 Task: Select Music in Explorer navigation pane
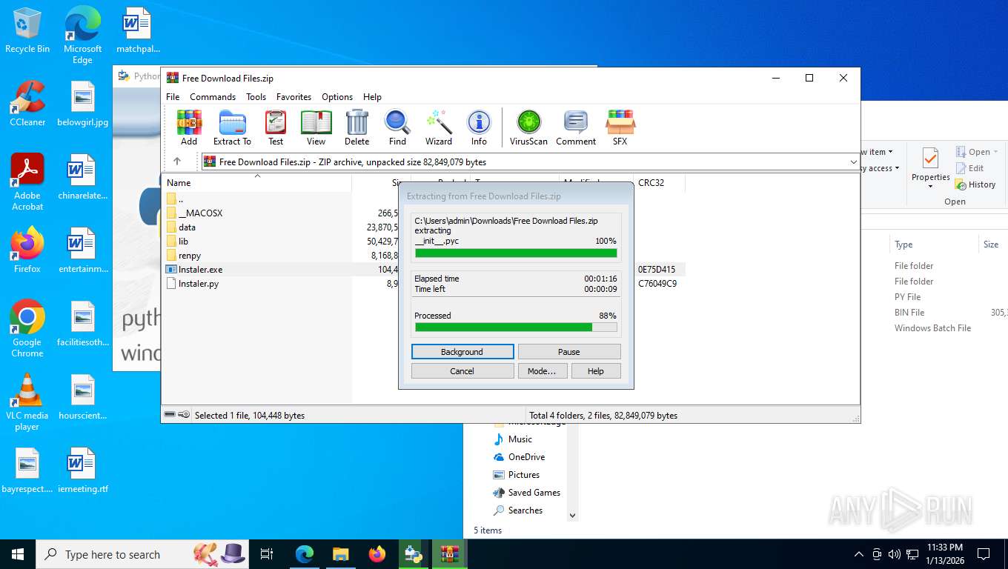tap(520, 439)
